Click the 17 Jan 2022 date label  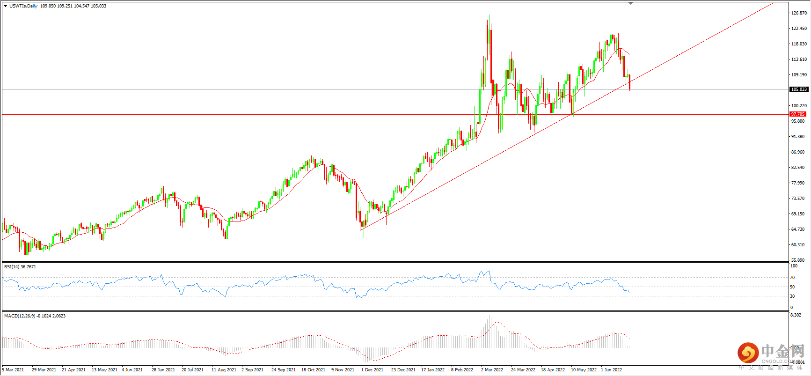pos(433,370)
